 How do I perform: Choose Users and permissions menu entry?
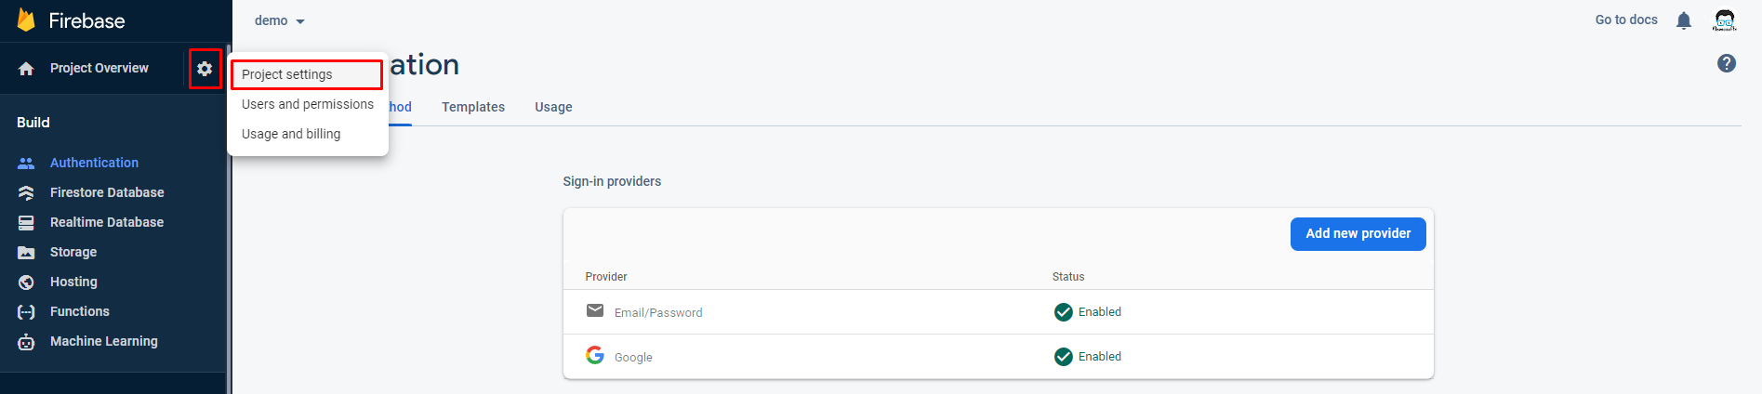pos(308,104)
